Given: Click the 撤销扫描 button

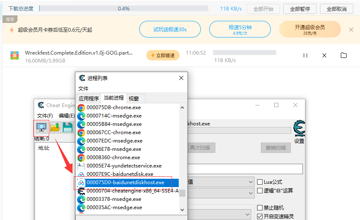Looking at the screenshot, I should [276, 147].
